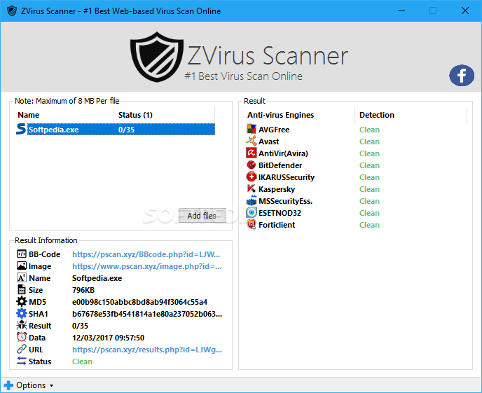Click the IKARUSSecurity engine icon
This screenshot has width=482, height=393.
click(251, 177)
